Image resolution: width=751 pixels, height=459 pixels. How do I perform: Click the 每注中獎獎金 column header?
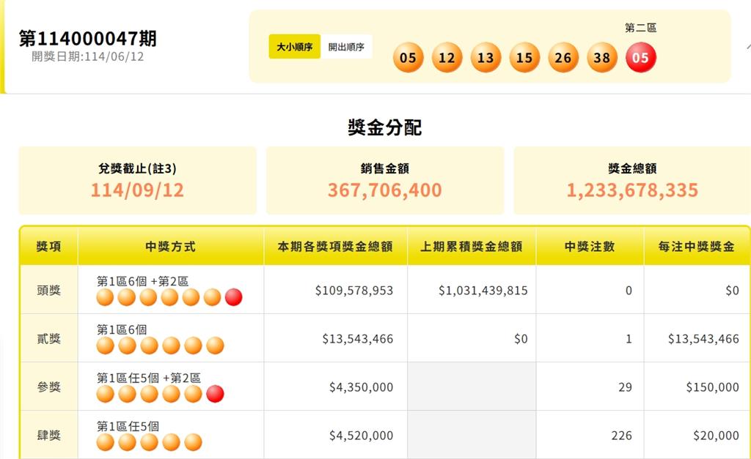click(697, 247)
